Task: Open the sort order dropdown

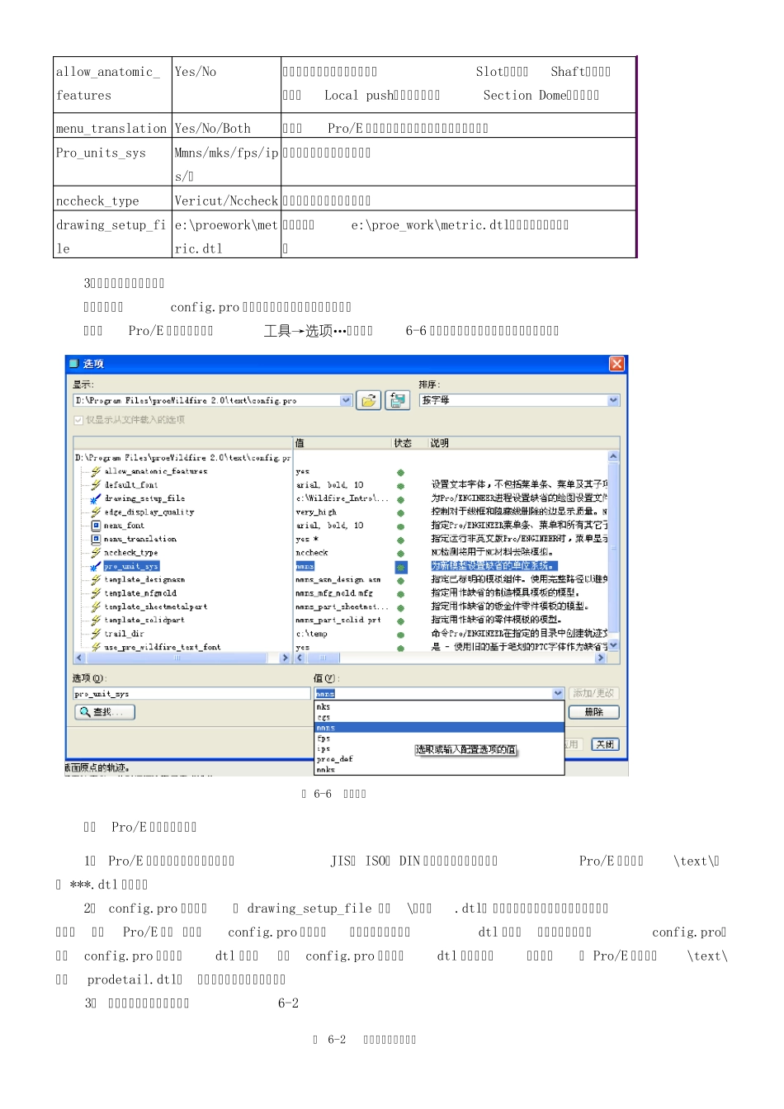Action: click(613, 400)
